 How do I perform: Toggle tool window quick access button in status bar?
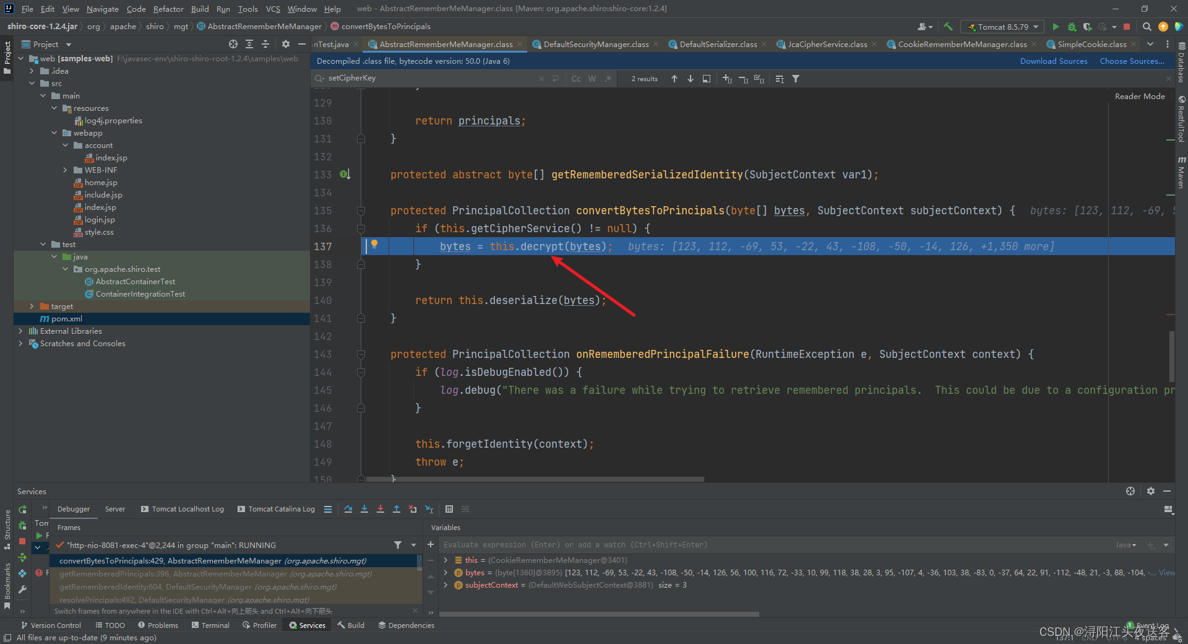pos(7,638)
